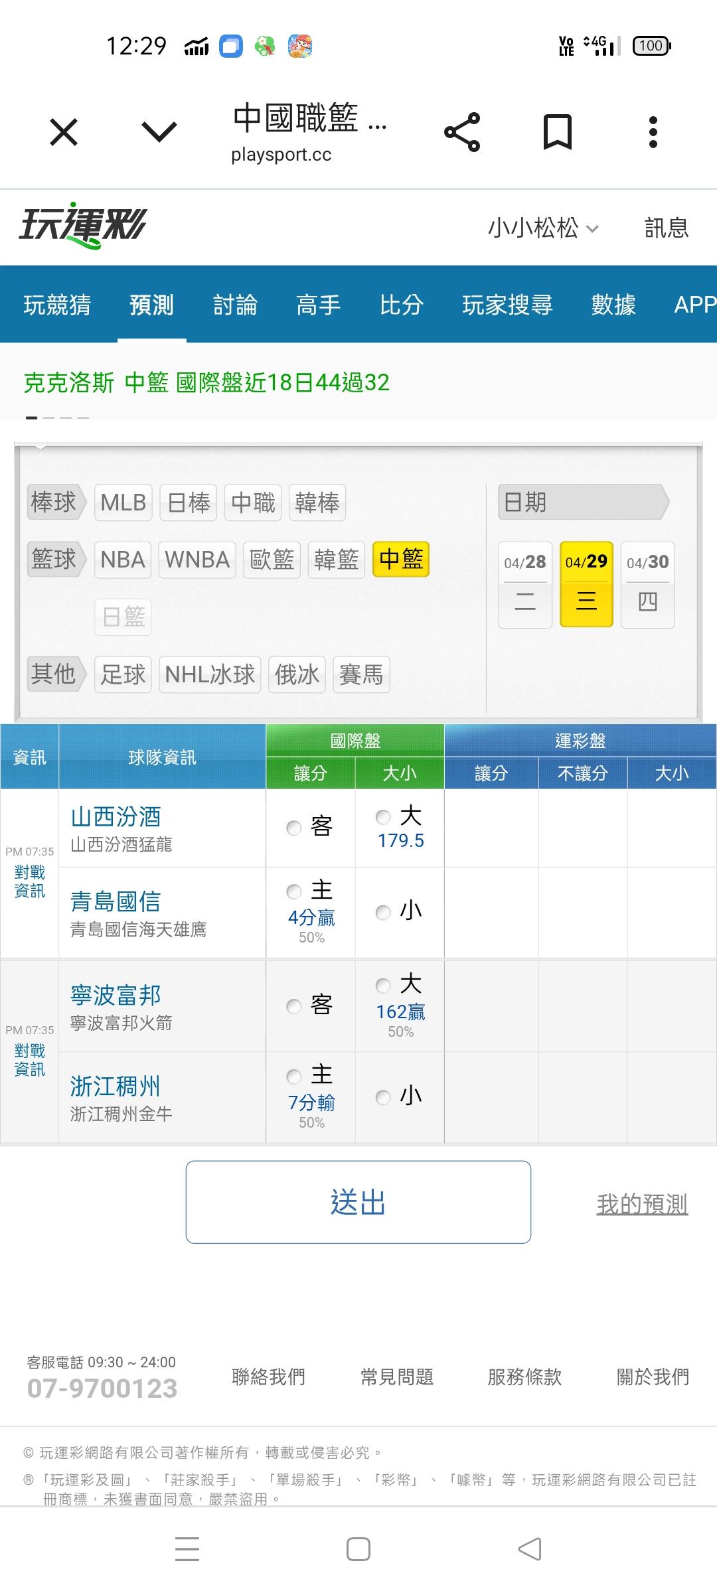Expand the 小小松松 user dropdown
Image resolution: width=717 pixels, height=1593 pixels.
543,228
